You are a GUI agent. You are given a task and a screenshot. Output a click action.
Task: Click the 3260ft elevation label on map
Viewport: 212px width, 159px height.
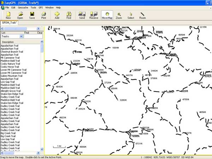tap(123, 100)
